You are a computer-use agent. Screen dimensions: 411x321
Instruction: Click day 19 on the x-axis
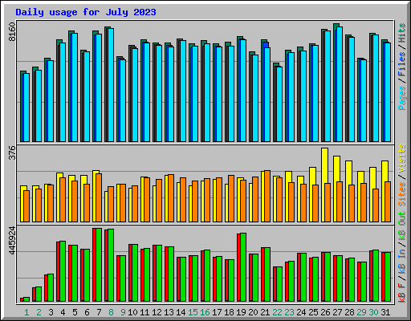[241, 312]
